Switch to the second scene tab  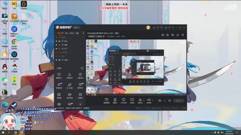pyautogui.click(x=66, y=33)
